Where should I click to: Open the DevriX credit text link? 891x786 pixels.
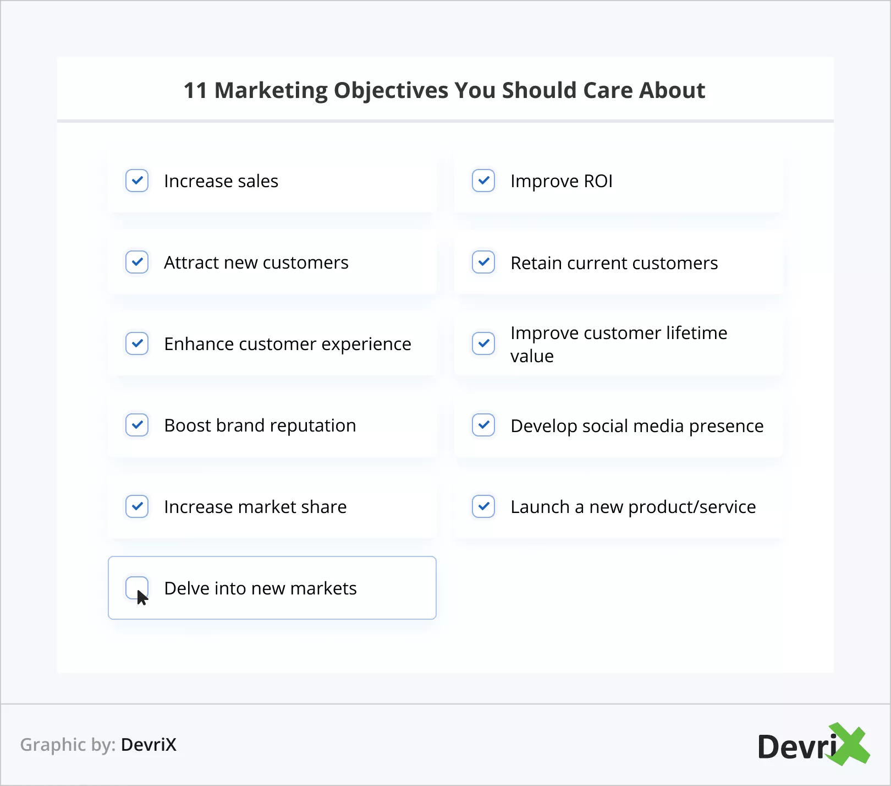(148, 745)
